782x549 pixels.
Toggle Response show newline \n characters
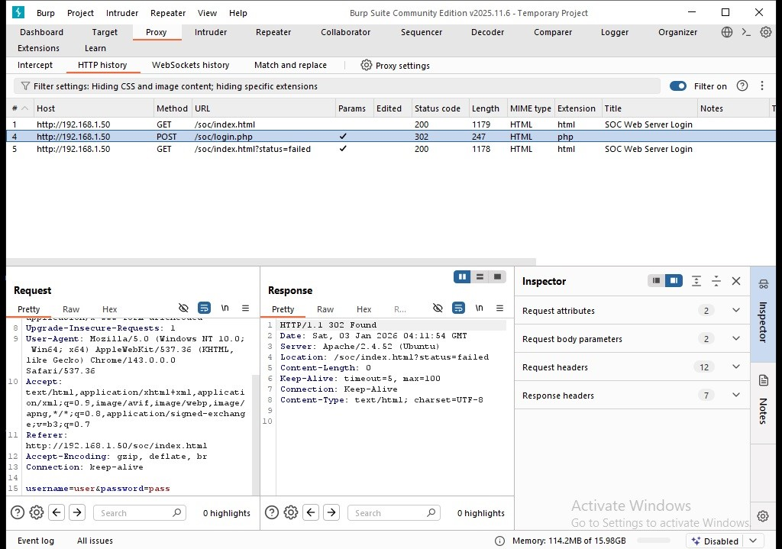[x=480, y=308]
